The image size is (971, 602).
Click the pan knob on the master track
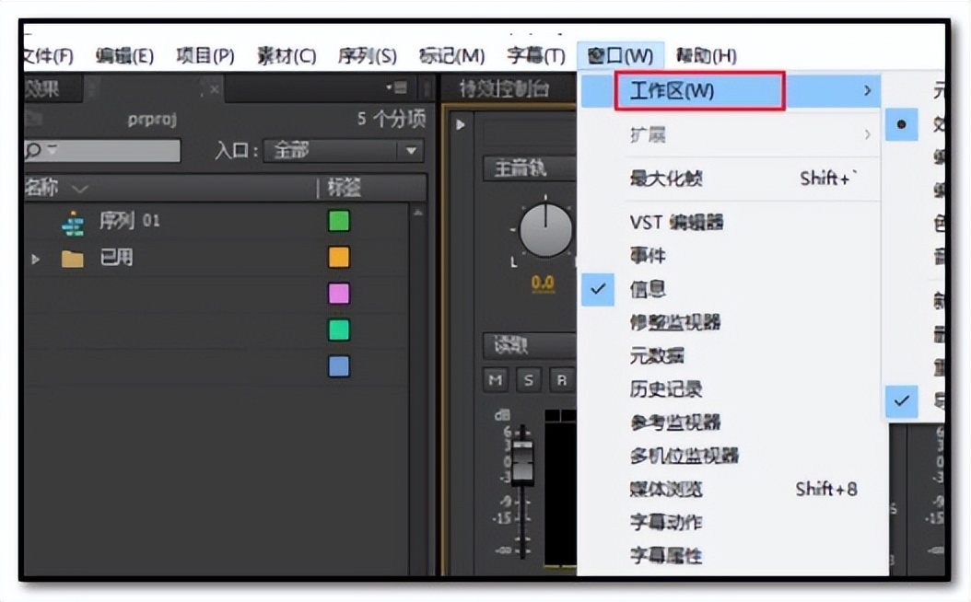544,230
